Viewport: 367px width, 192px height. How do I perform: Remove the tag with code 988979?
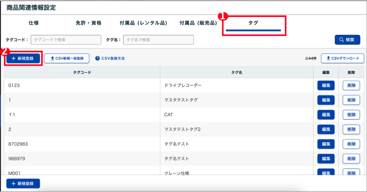click(x=351, y=158)
